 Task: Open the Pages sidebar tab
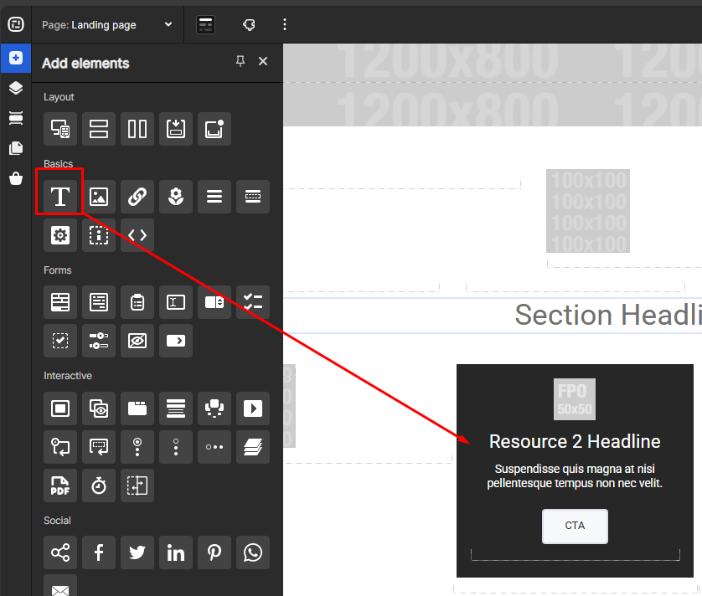click(x=16, y=148)
